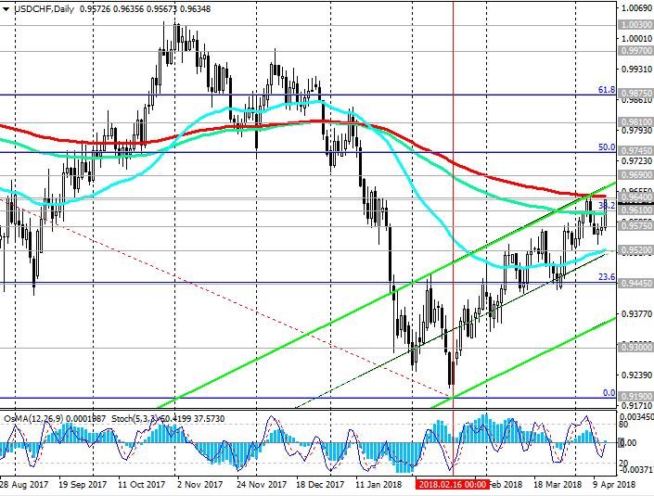654x496 pixels.
Task: Click the 23.6 Fibonacci level label
Action: (606, 277)
